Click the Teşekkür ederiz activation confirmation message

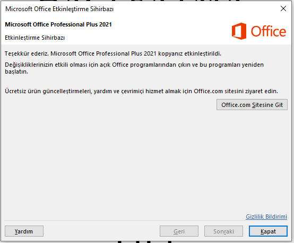pyautogui.click(x=113, y=53)
